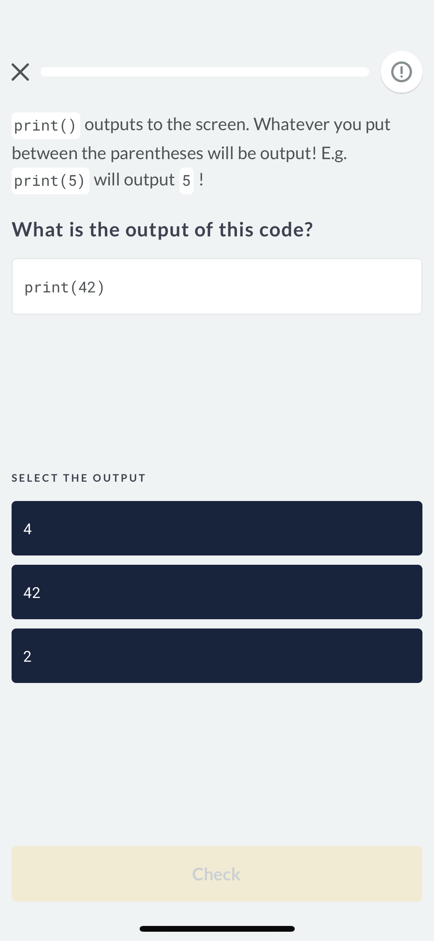Click the 'will output' text
Screen dimensions: 434x941
134,180
